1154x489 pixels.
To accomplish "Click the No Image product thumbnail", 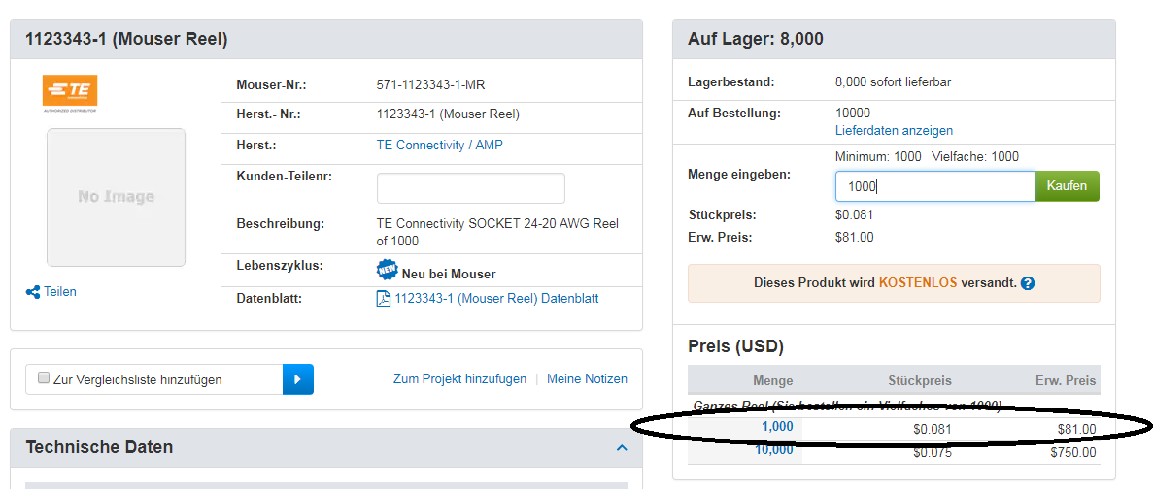I will 116,197.
